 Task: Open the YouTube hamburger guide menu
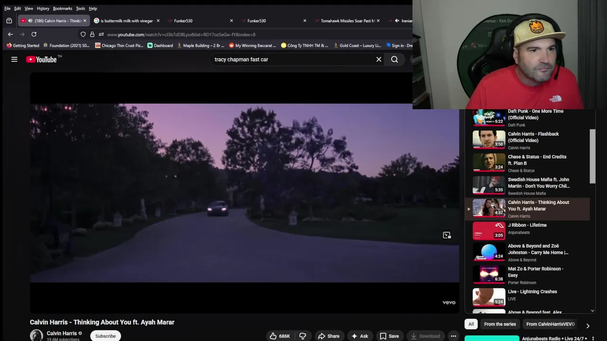click(x=14, y=59)
